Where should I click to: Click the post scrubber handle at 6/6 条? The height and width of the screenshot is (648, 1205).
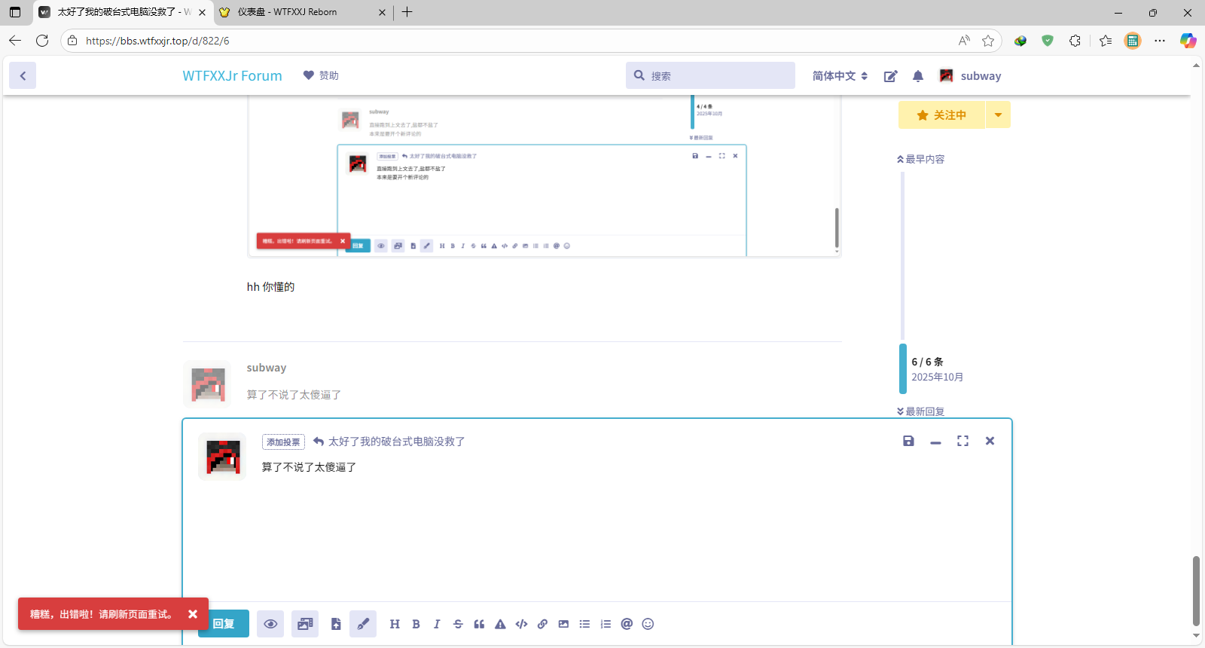coord(903,369)
